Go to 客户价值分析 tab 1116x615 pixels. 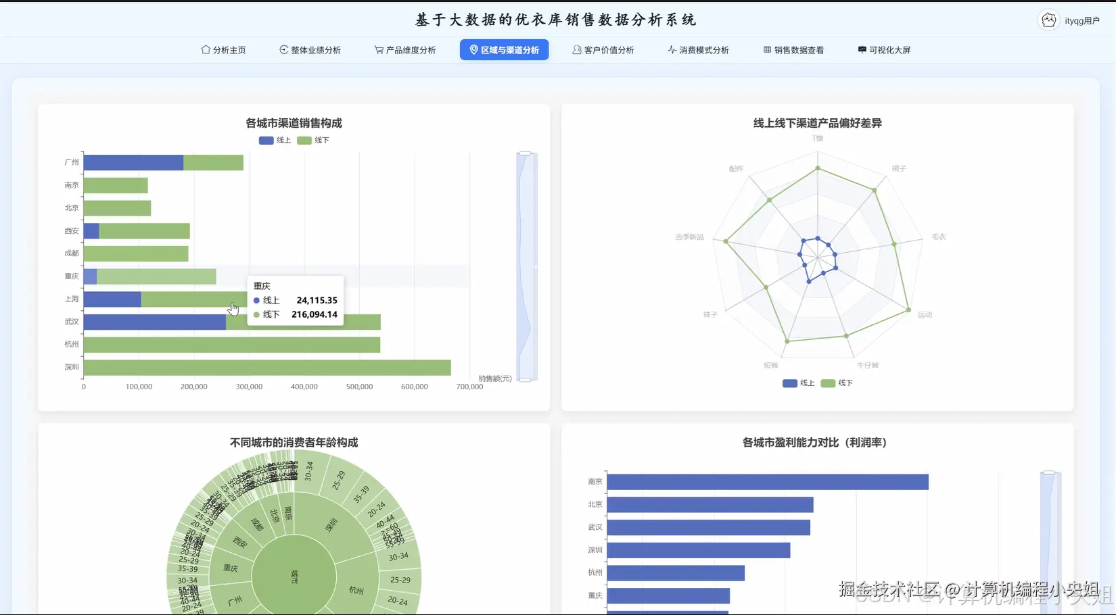tap(603, 50)
